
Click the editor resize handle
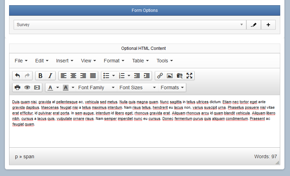tap(277, 162)
